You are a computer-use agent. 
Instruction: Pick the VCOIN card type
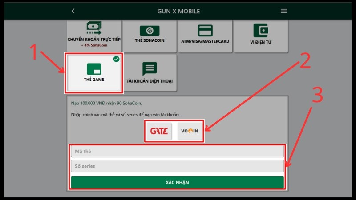point(190,131)
